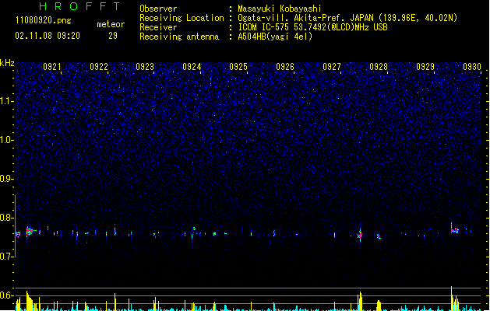Click the 0.8 kHz axis label
This screenshot has width=490, height=311.
coord(7,218)
